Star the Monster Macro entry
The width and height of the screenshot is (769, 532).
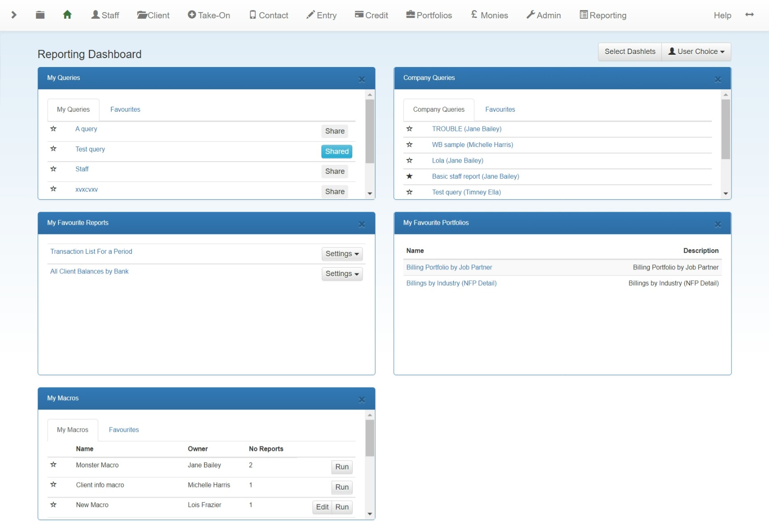[54, 465]
